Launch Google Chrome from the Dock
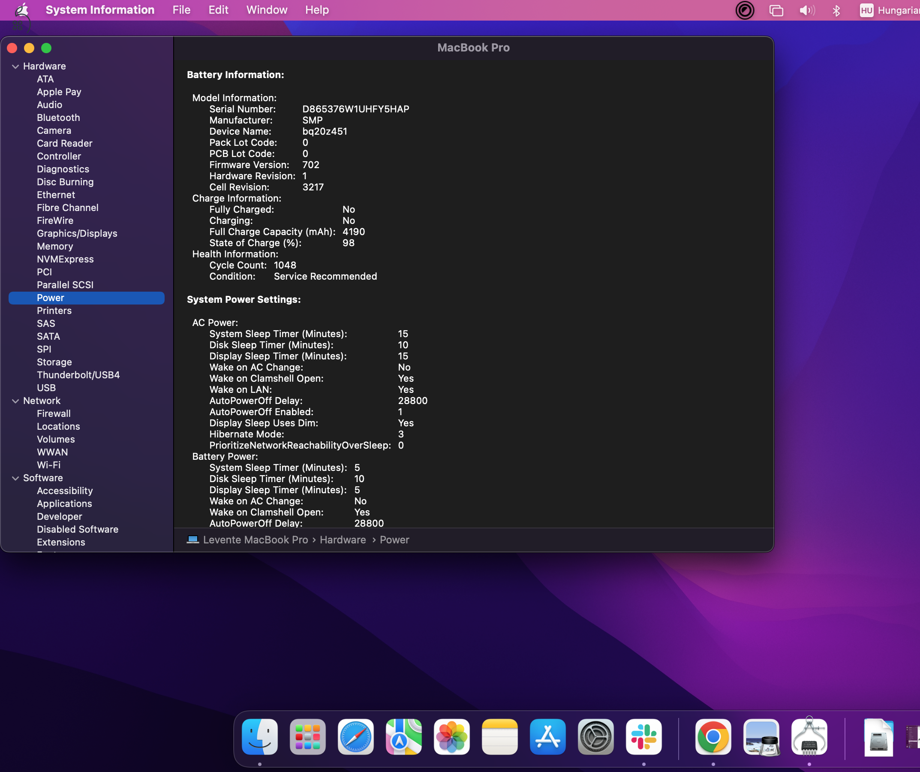Viewport: 920px width, 772px height. tap(713, 736)
